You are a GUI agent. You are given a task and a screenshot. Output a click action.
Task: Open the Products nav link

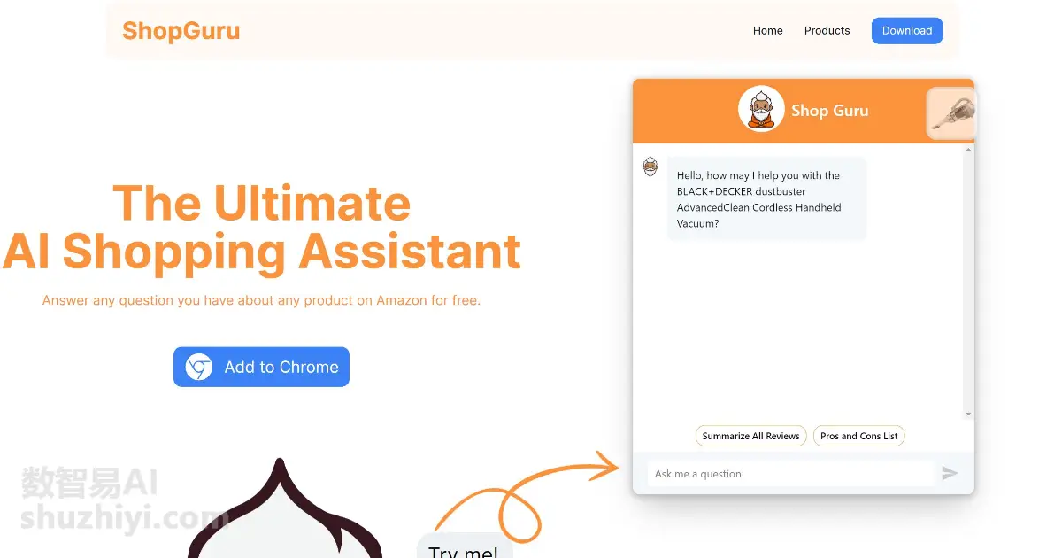tap(827, 31)
